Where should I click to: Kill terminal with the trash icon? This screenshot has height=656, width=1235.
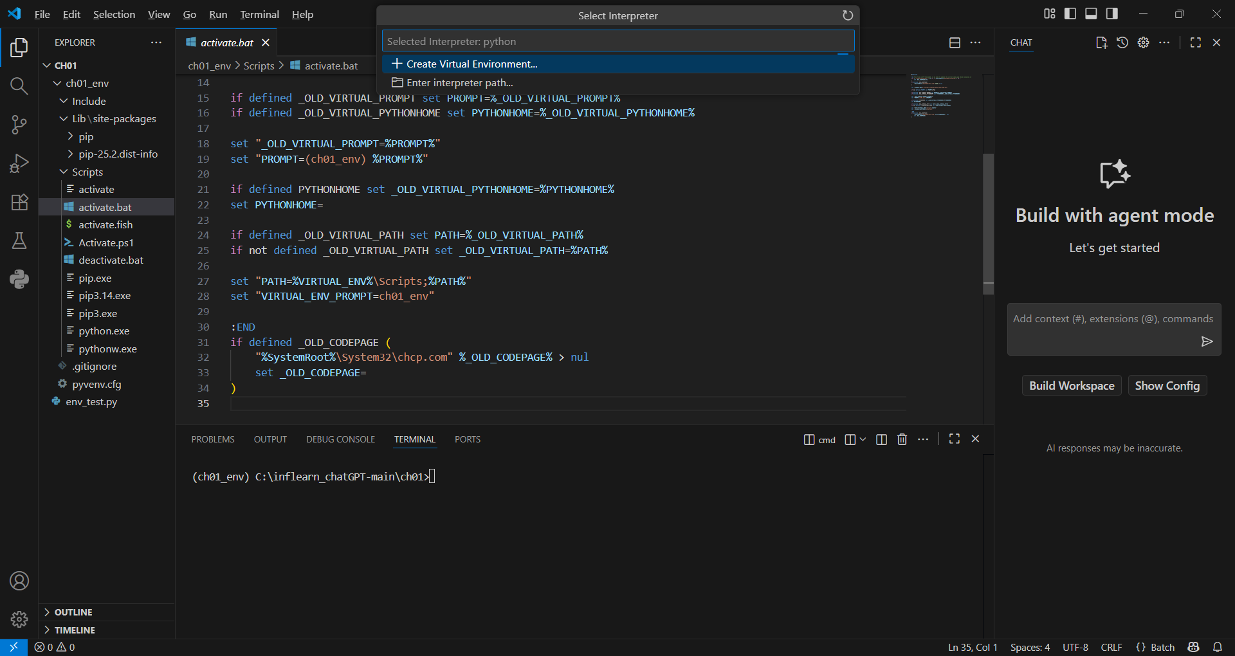coord(902,439)
